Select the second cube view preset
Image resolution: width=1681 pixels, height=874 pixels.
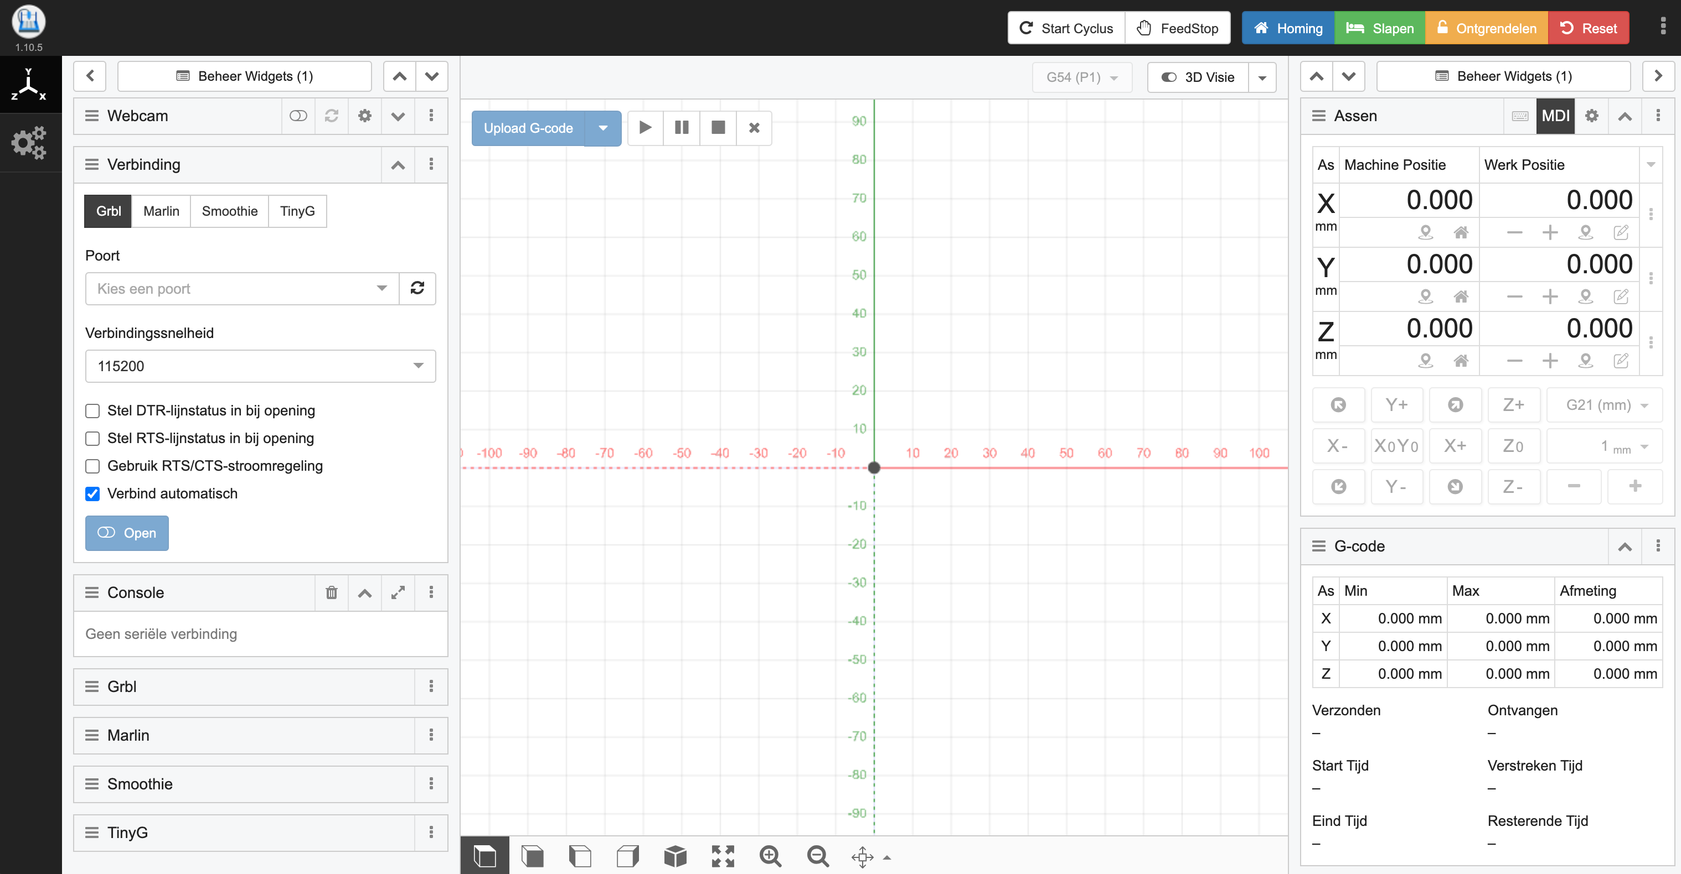533,856
